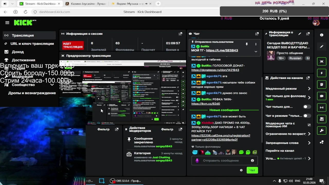Pop out Информация о сессии panel
Image resolution: width=329 pixels, height=185 pixels.
(180, 34)
